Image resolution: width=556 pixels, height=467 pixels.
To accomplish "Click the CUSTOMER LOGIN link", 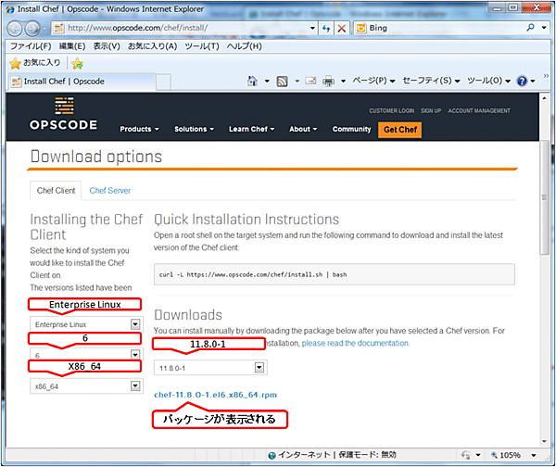I will tap(391, 110).
